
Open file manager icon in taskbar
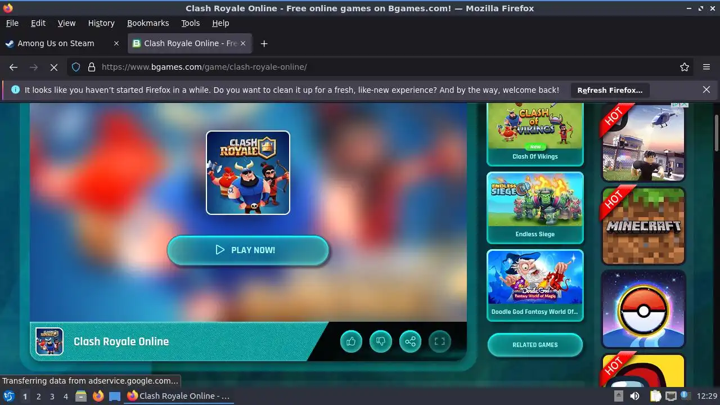(x=81, y=396)
